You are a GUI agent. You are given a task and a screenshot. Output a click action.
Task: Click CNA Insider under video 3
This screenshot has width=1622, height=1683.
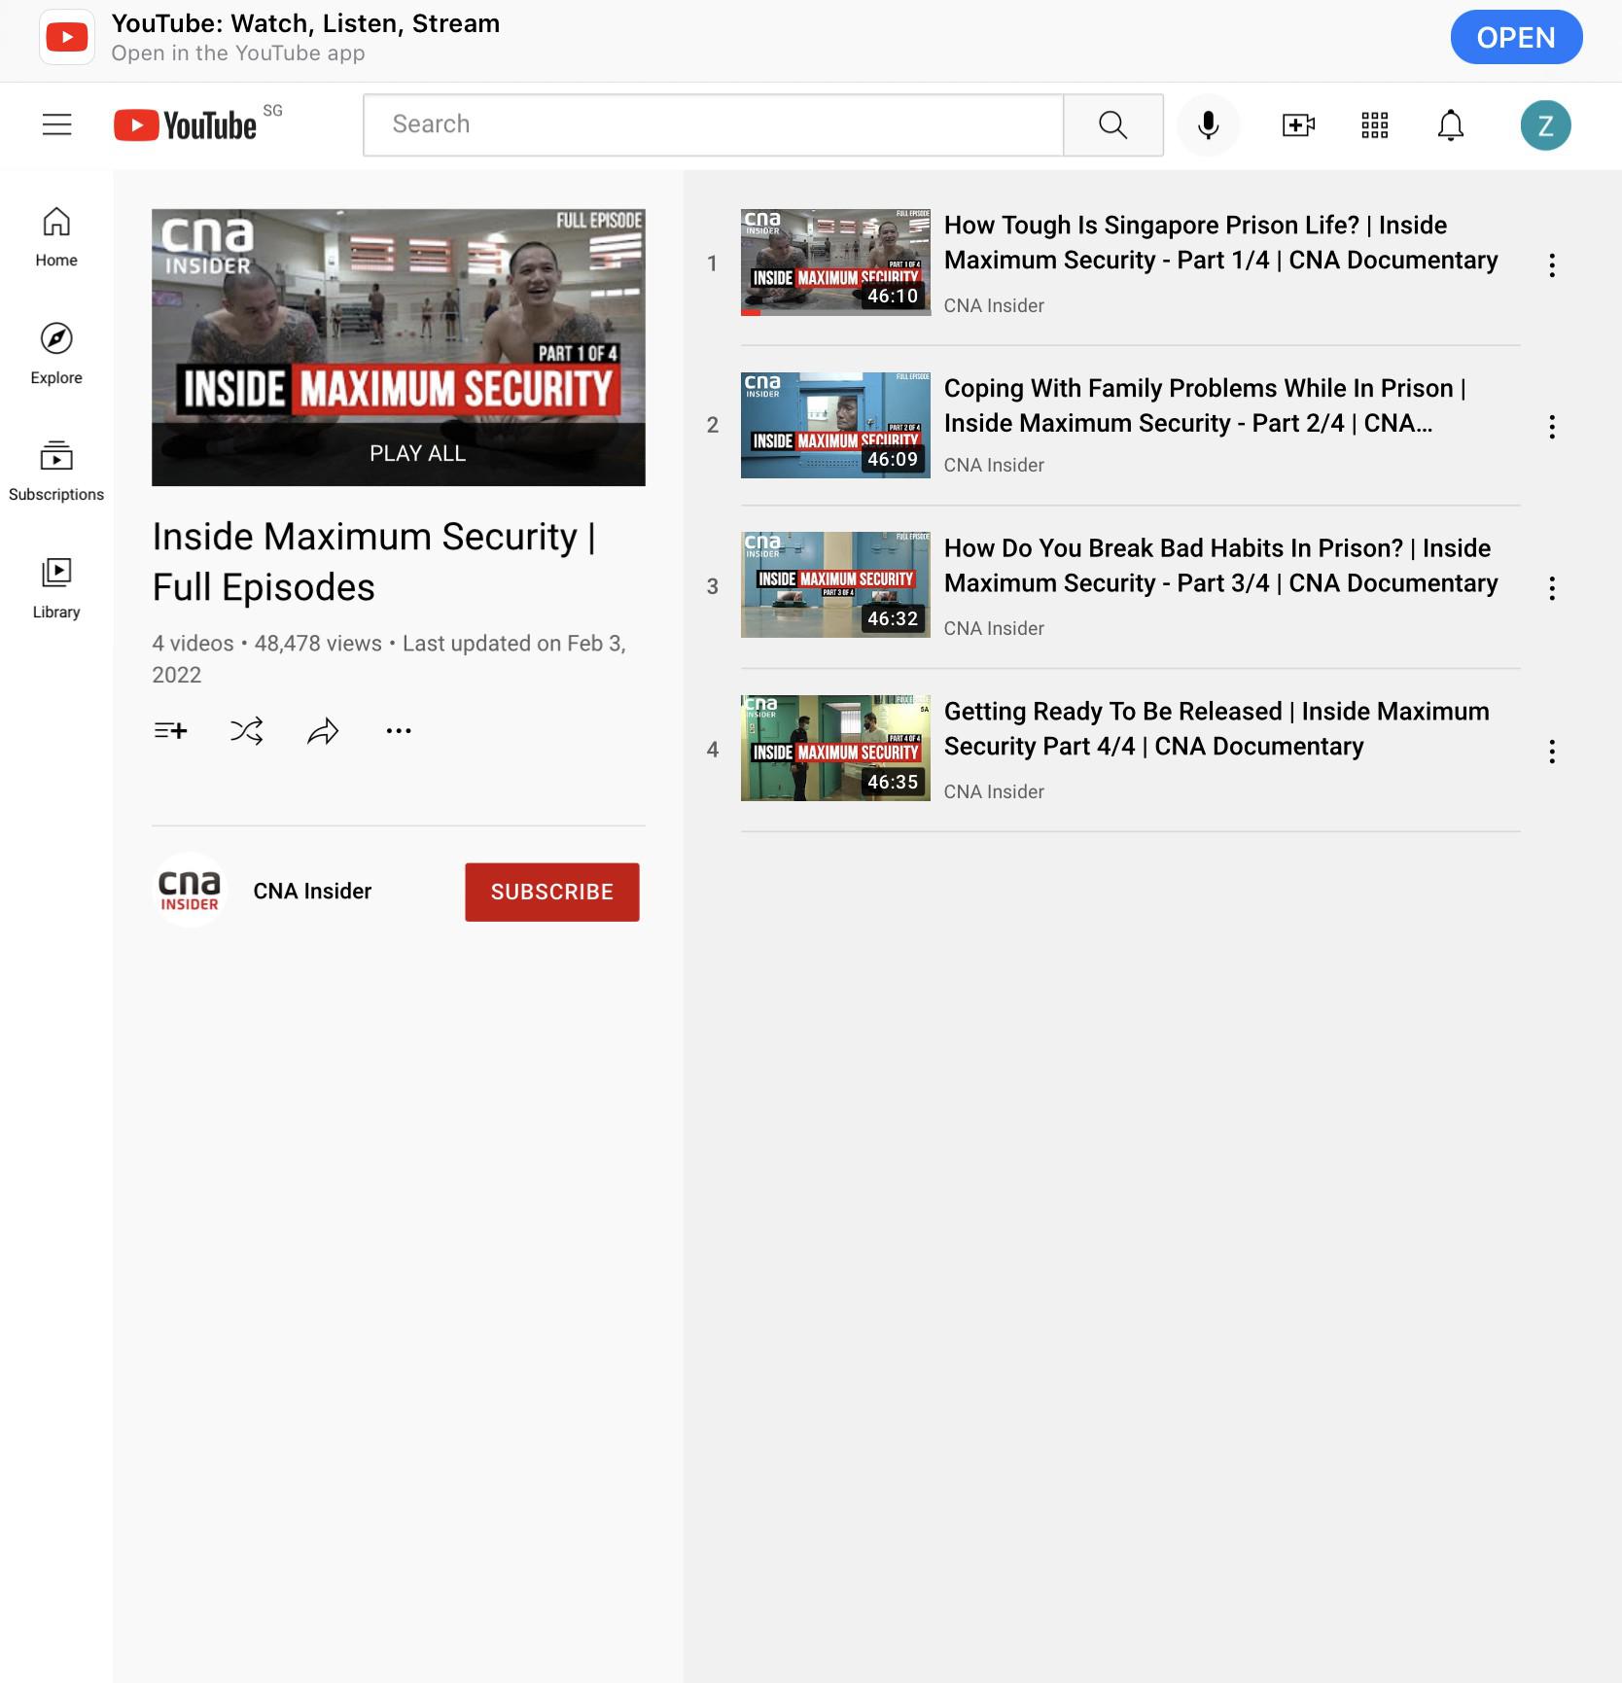(994, 628)
